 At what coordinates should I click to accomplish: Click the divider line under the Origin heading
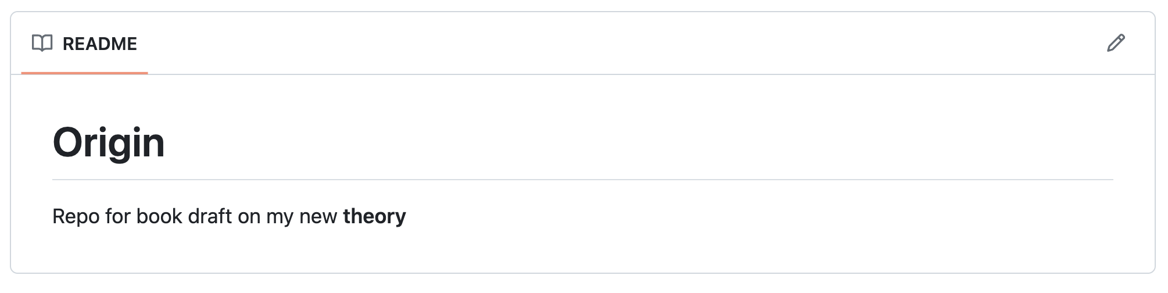pos(582,180)
